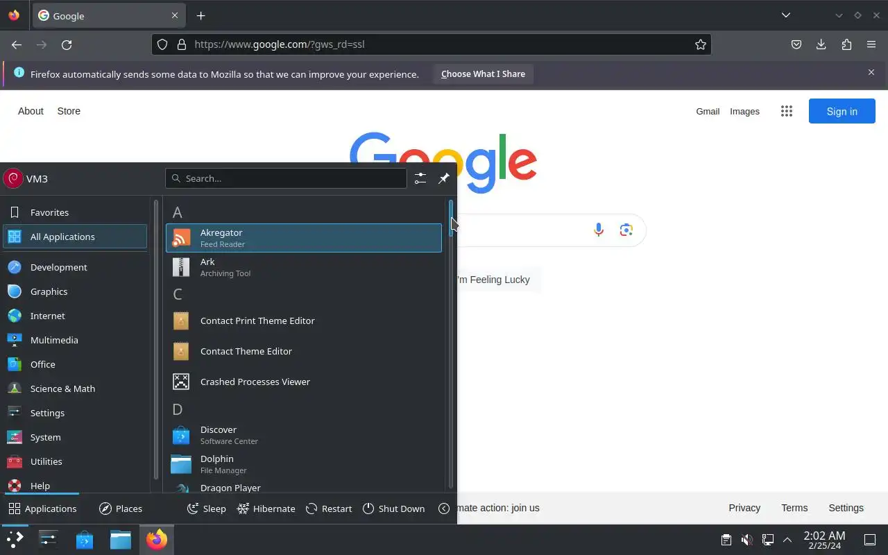Open Firefox extensions menu
Screen dimensions: 888x555
tap(846, 44)
